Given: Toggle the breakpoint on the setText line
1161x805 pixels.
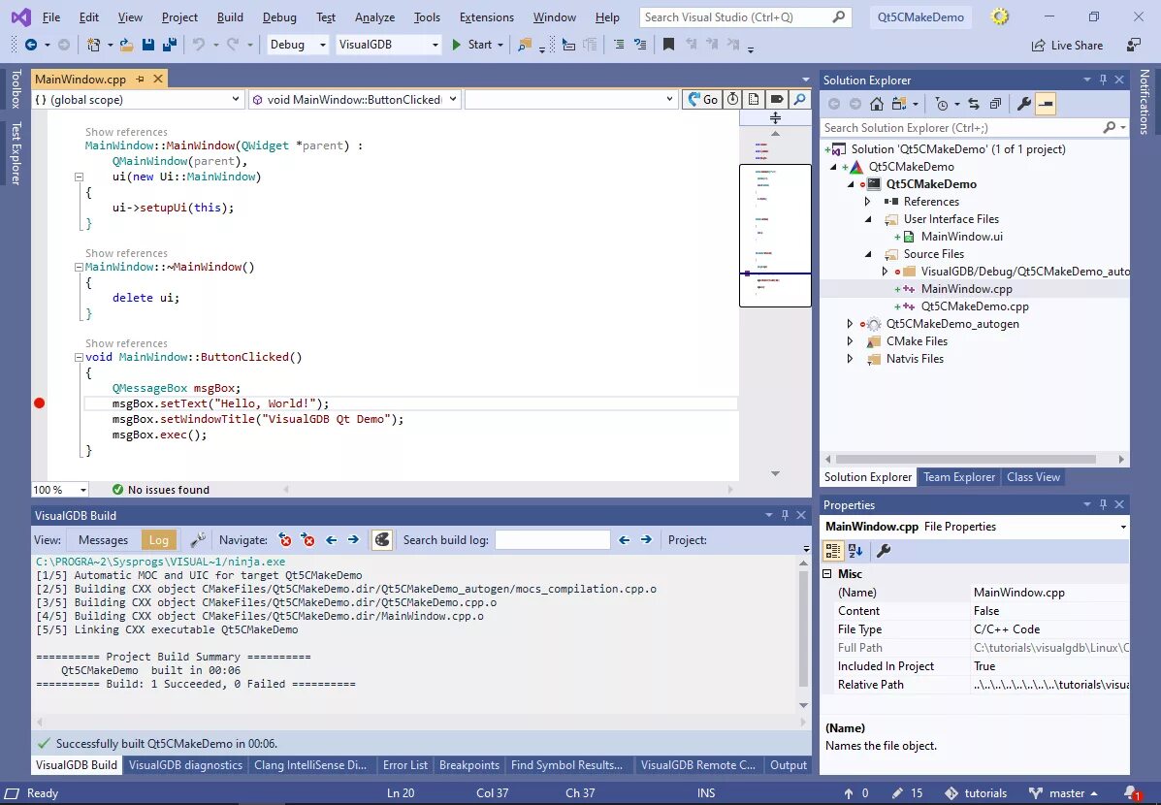Looking at the screenshot, I should 39,403.
